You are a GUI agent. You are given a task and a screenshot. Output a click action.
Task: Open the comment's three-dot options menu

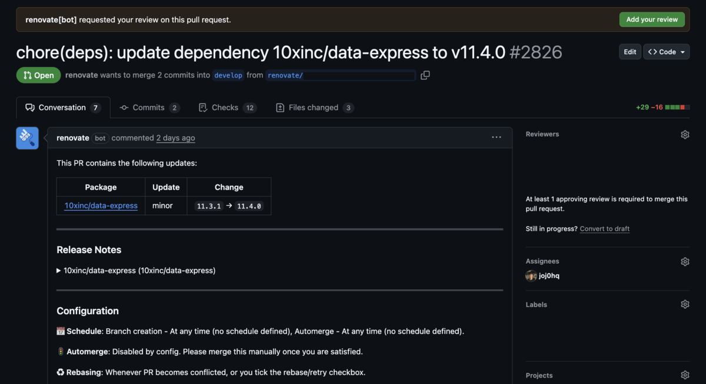click(x=497, y=137)
